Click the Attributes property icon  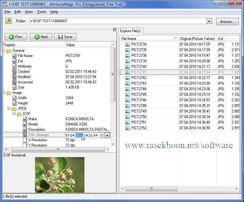tap(14, 66)
